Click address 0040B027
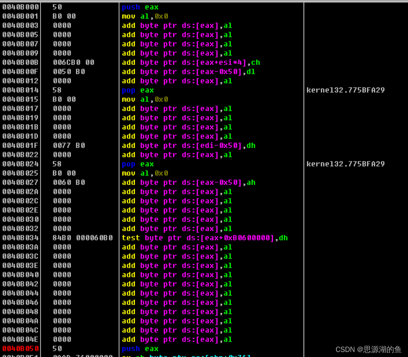 [20, 182]
